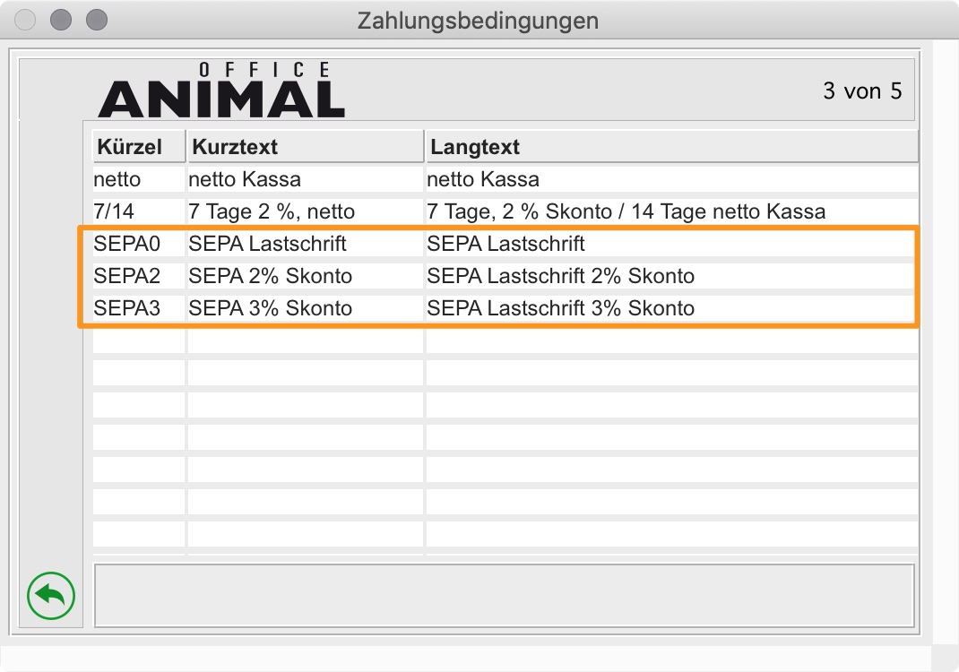Click the "3 von 5" record counter

[x=862, y=90]
